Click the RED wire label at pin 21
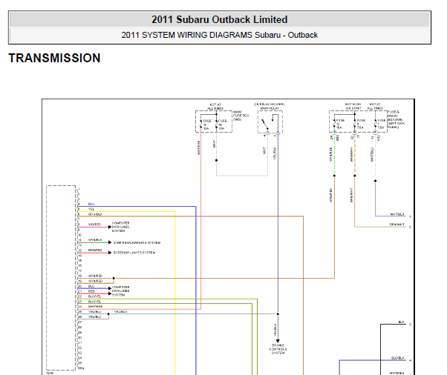Viewport: 447px width, 375px height. click(91, 291)
